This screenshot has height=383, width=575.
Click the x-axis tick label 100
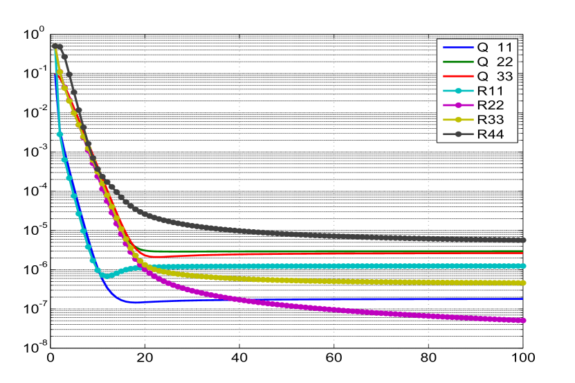tap(522, 357)
